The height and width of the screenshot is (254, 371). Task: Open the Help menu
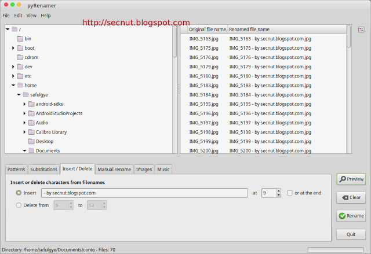[46, 16]
